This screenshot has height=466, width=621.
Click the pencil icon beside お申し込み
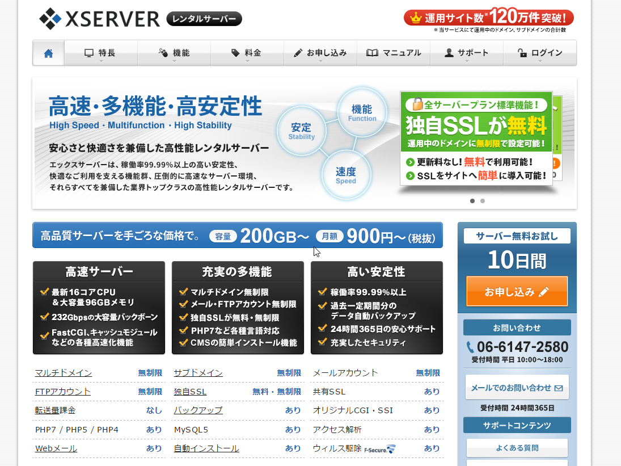[x=298, y=53]
